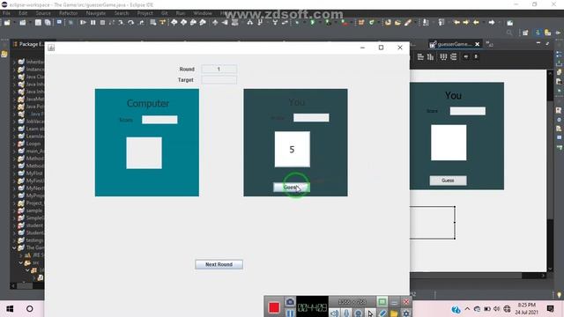Expand the sample project node
The image size is (564, 317).
coord(14,210)
